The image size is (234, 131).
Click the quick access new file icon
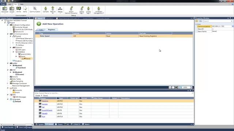point(5,1)
